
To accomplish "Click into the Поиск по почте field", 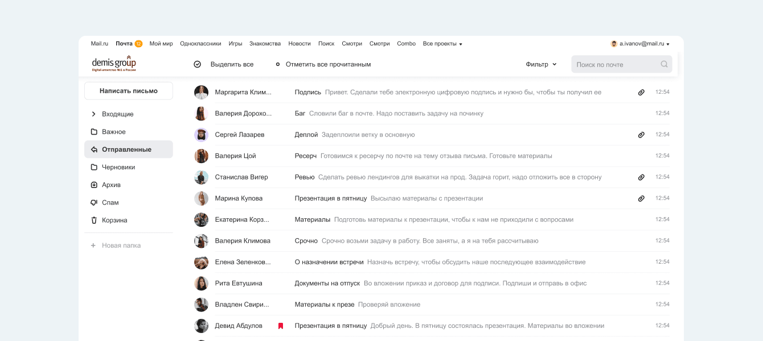I will pos(615,64).
